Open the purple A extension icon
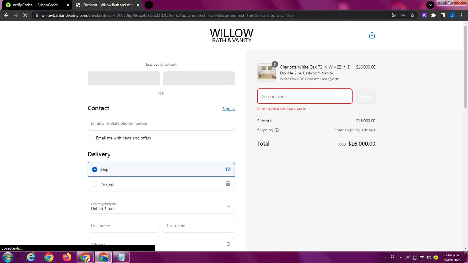Viewport: 468px width, 263px height. click(x=424, y=15)
